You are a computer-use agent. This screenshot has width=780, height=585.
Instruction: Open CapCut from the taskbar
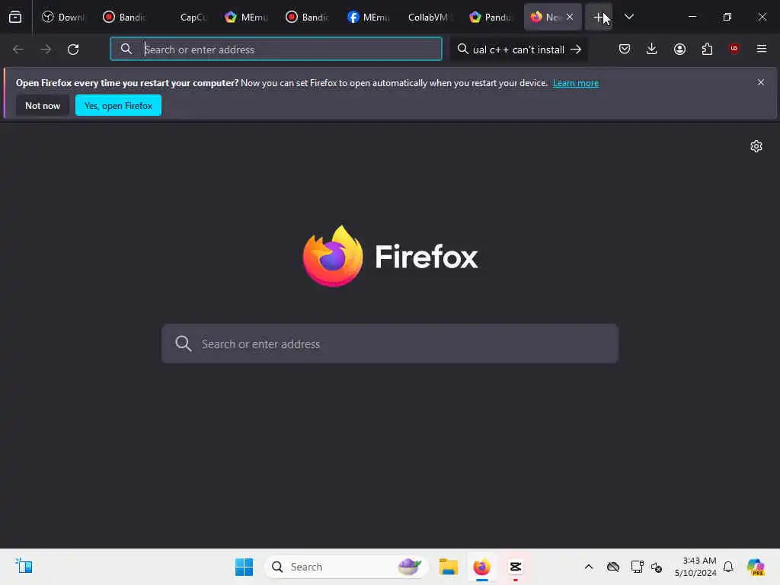click(516, 567)
